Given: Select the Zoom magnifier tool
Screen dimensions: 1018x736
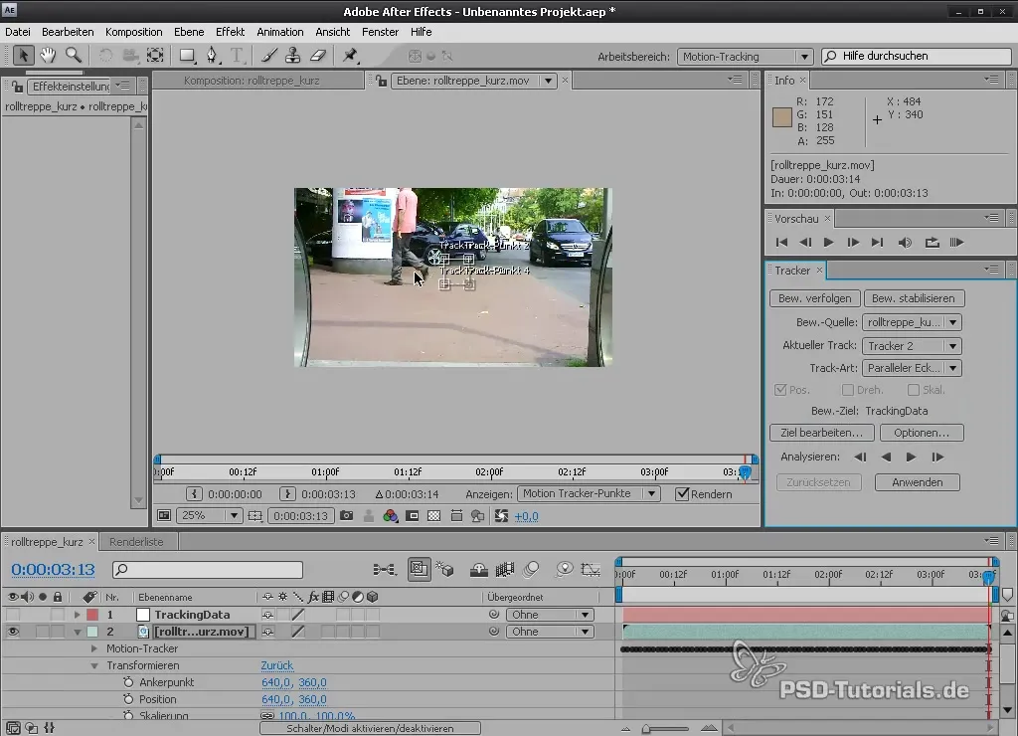Looking at the screenshot, I should coord(74,56).
